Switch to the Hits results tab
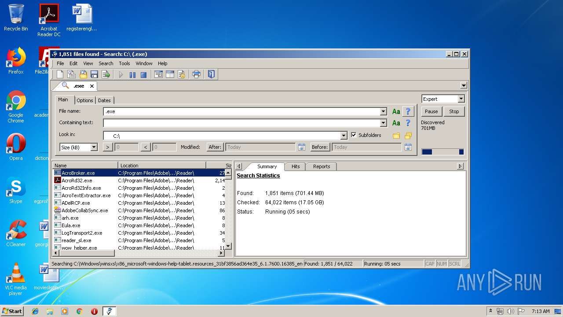Screen dimensions: 563x317 pos(296,166)
